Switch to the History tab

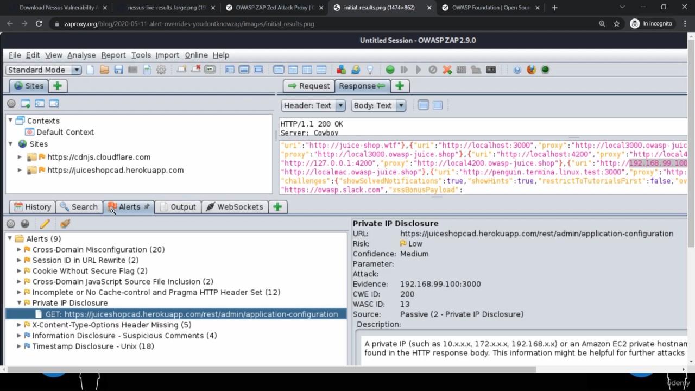(33, 207)
